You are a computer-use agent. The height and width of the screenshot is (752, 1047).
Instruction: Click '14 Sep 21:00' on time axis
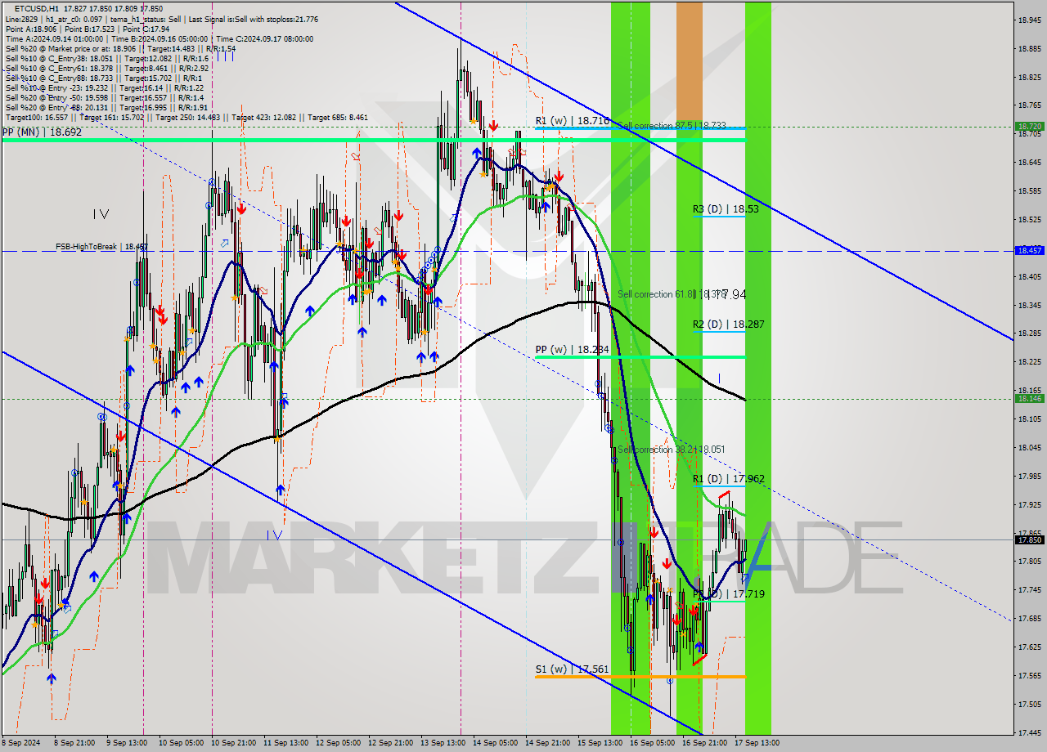point(547,743)
